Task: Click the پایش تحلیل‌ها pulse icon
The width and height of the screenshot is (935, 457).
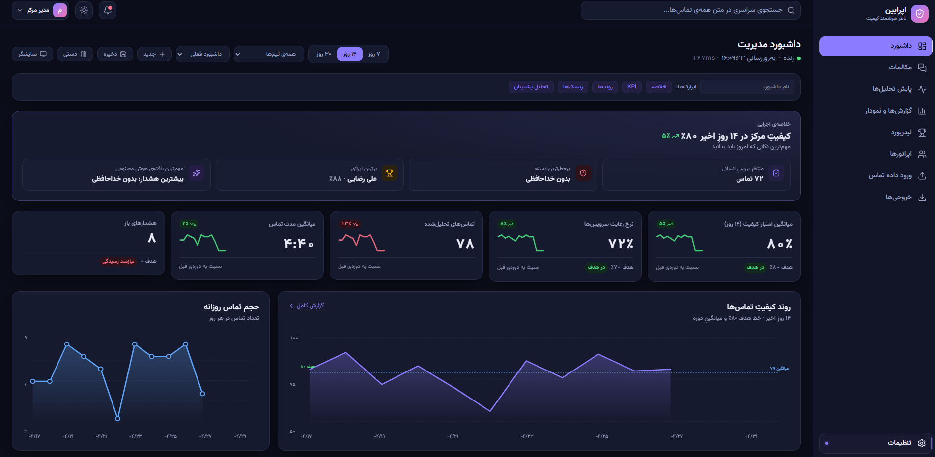Action: 922,89
